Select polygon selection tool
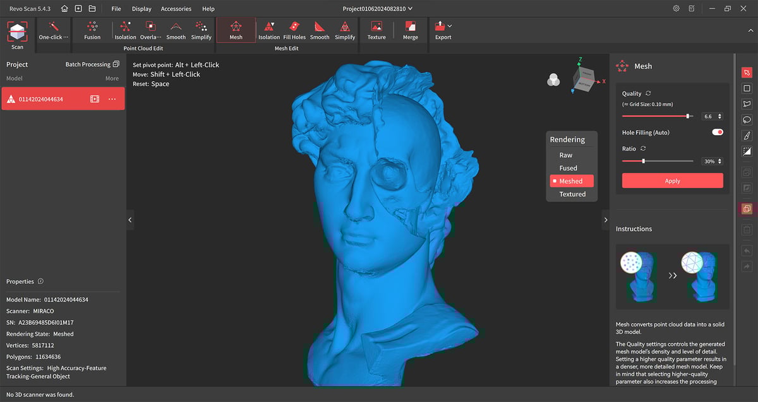The width and height of the screenshot is (758, 402). [x=747, y=104]
